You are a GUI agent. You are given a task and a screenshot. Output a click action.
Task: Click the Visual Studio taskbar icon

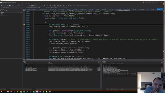(37, 92)
